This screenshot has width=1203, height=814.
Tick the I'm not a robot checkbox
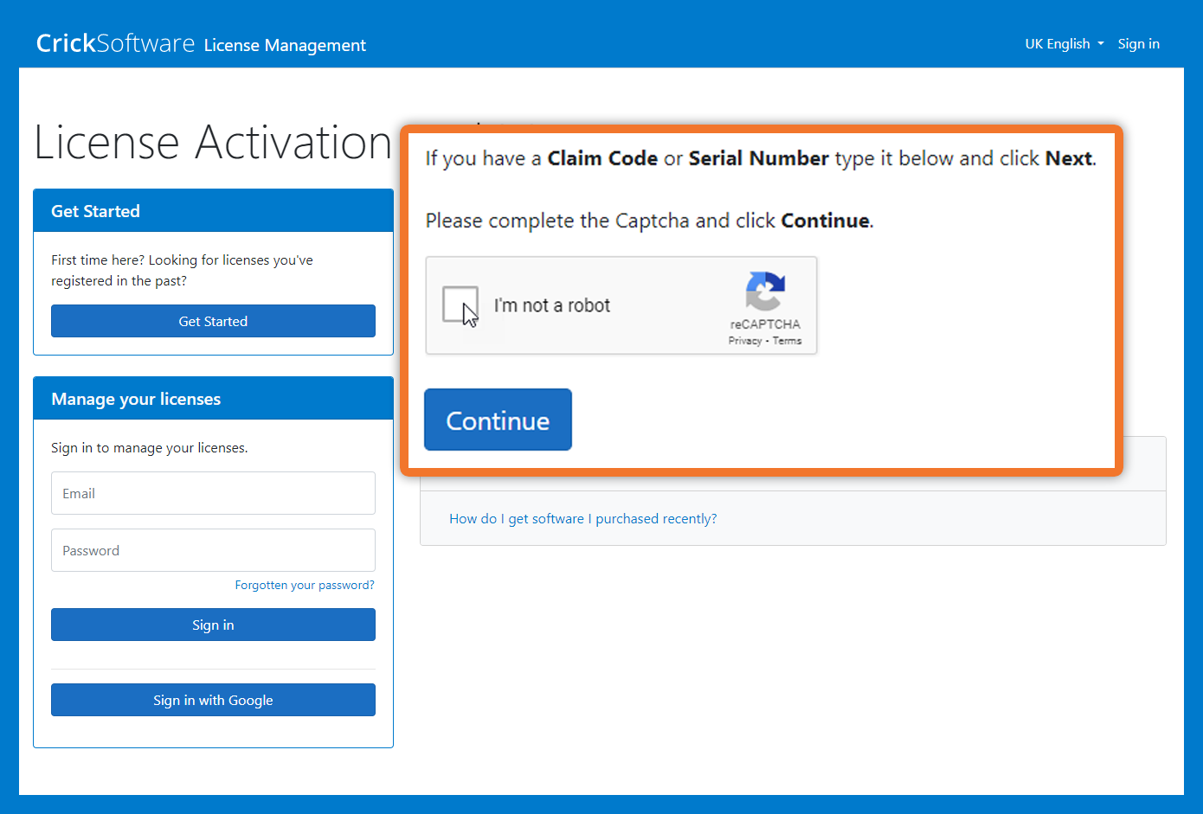[460, 304]
